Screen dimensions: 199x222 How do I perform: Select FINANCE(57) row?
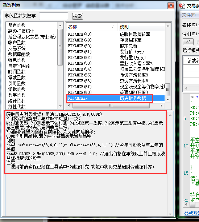pos(115,87)
